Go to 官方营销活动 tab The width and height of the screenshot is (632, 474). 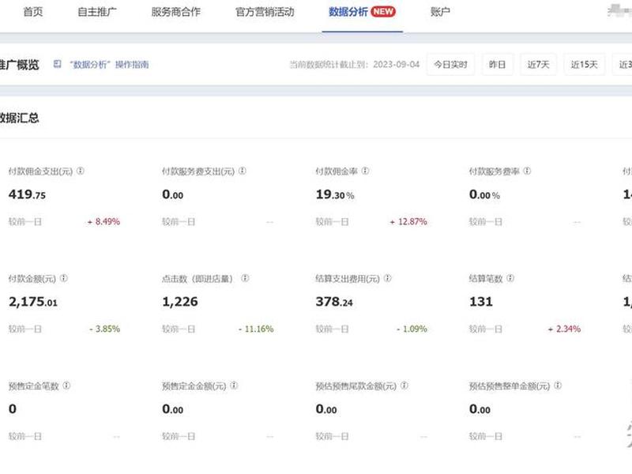coord(265,12)
